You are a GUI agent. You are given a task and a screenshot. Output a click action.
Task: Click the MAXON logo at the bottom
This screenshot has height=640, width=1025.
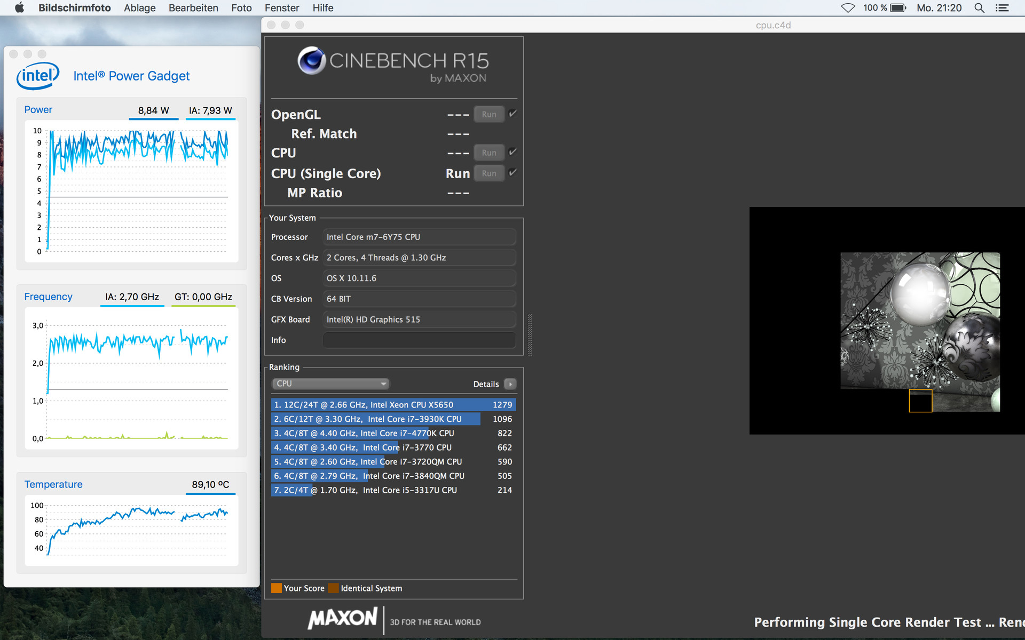(343, 619)
